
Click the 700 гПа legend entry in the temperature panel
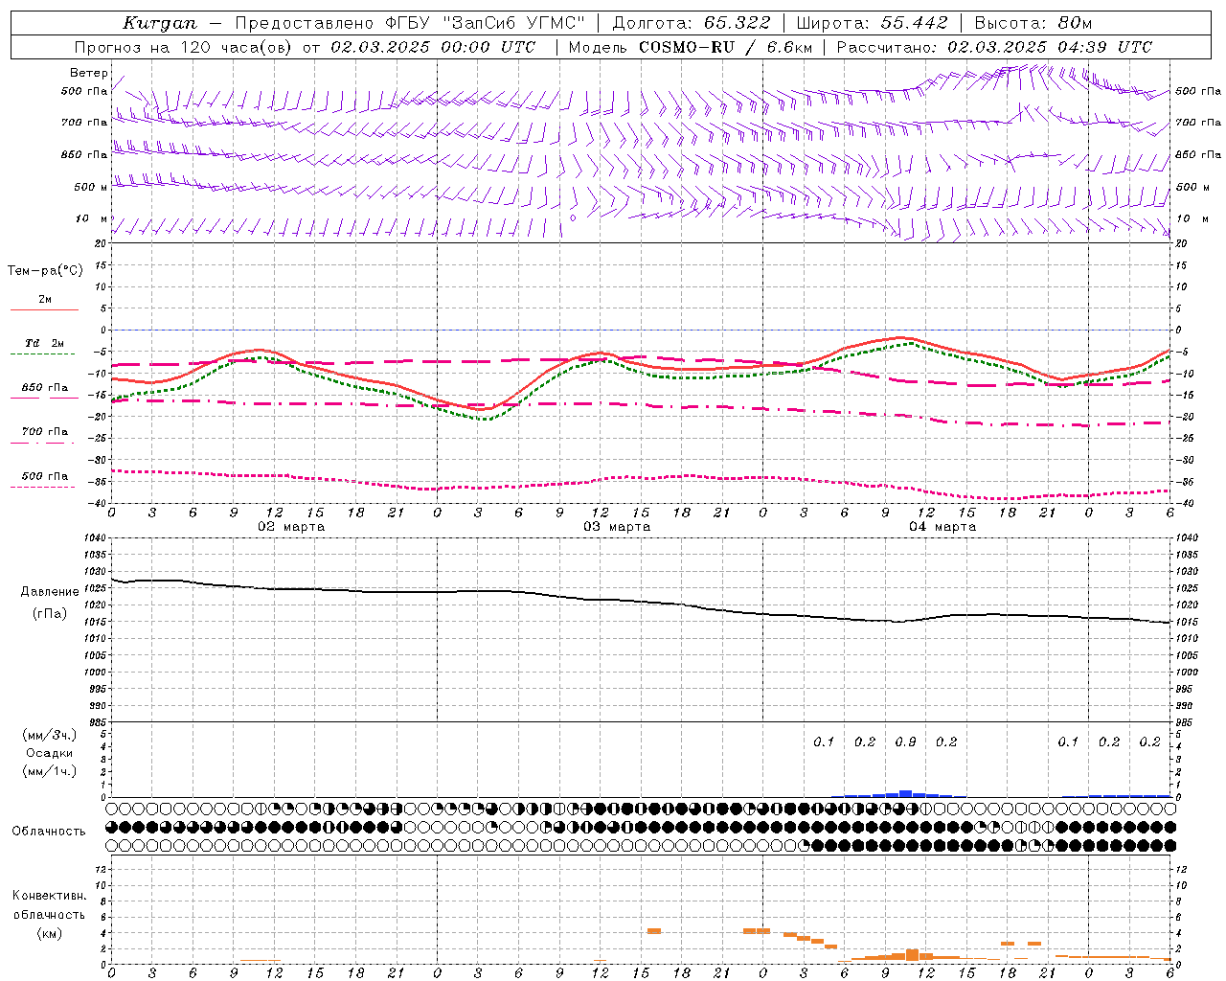44,431
